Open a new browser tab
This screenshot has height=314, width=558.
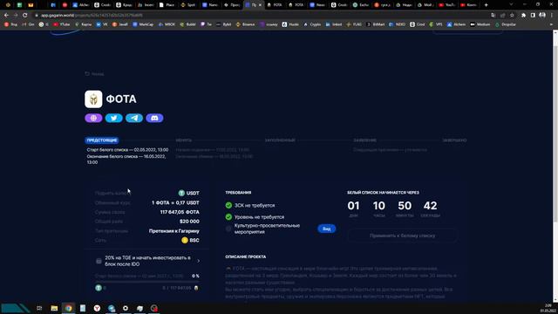[x=487, y=5]
